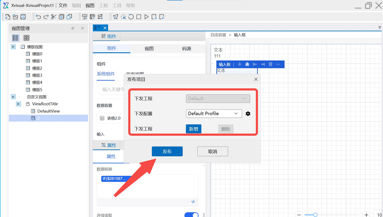Click the device-with-plus icon after the copy icons

point(85,17)
